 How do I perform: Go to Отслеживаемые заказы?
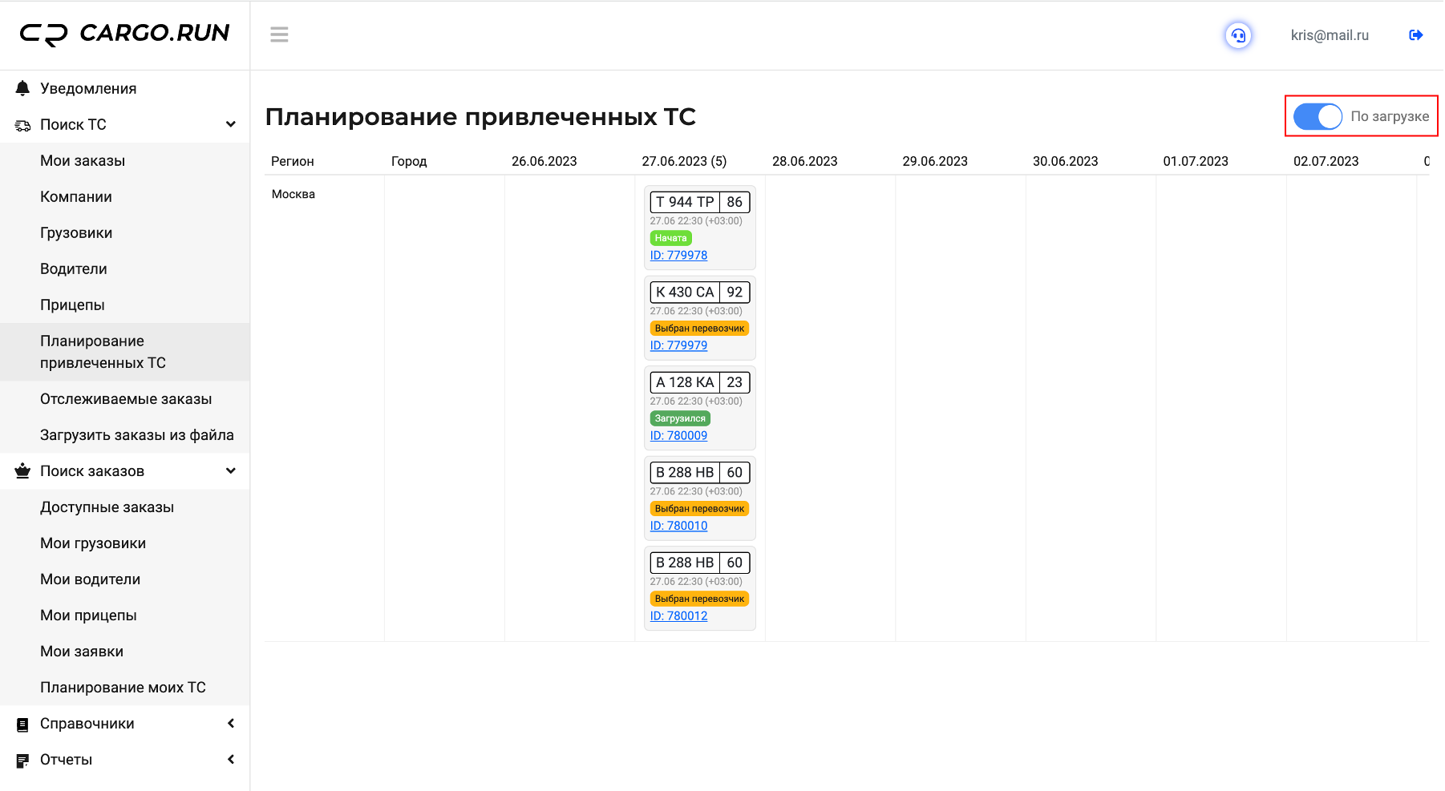coord(126,399)
